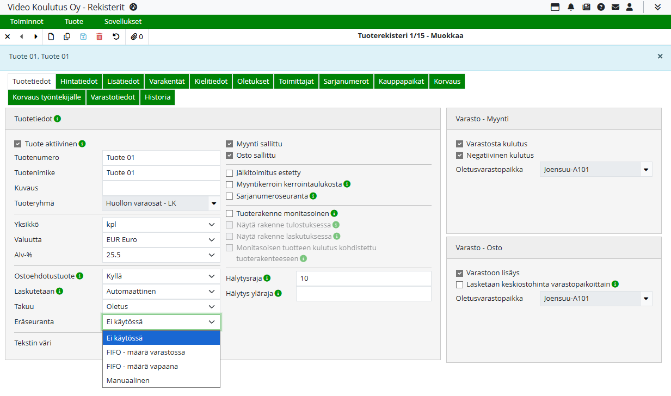The image size is (671, 396).
Task: Dismiss the 'Tuote 01, Tuote 01' banner
Action: [x=660, y=56]
